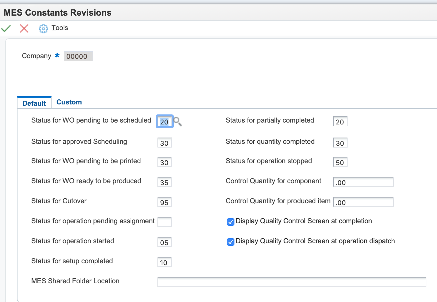The height and width of the screenshot is (302, 437).
Task: Click the Control Quantity for produced item field
Action: [x=364, y=202]
